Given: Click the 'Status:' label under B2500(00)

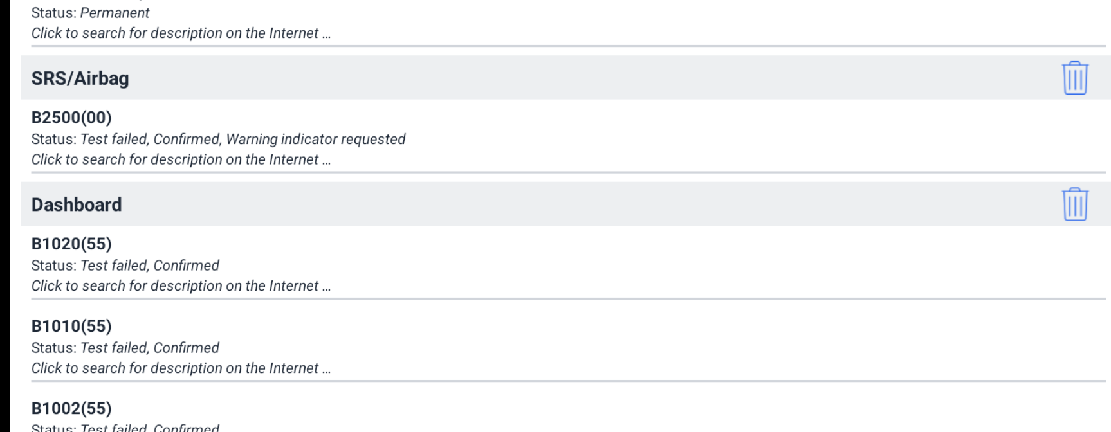Looking at the screenshot, I should click(54, 139).
